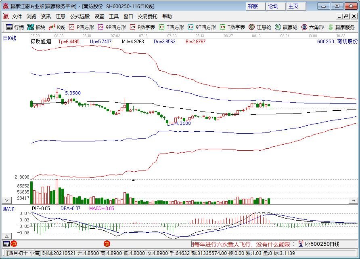This screenshot has height=259, width=360.
Task: Expand MACD panel with up triangle button
Action: [x=6, y=236]
